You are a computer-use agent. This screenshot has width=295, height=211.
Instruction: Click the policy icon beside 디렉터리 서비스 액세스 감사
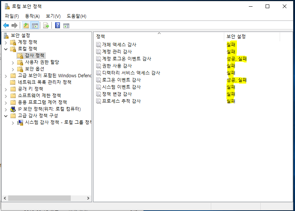[x=99, y=73]
